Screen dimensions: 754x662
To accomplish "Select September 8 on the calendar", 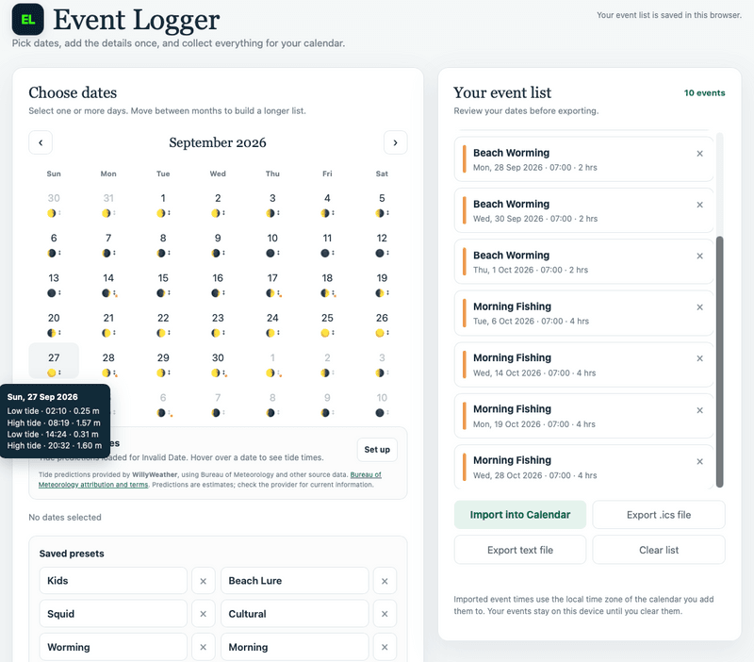I will pos(163,244).
